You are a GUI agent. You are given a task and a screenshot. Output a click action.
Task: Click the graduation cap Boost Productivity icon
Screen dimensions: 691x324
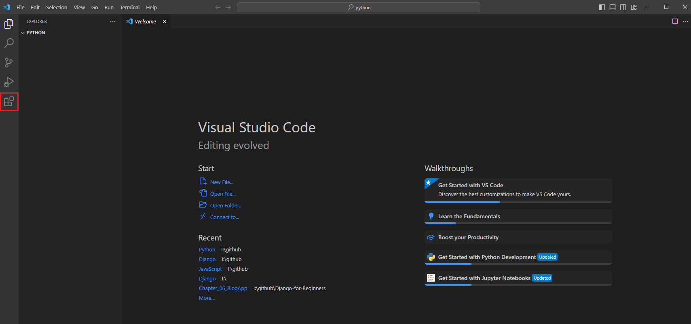point(431,237)
